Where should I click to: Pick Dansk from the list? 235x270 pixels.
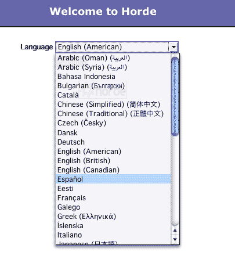click(113, 132)
